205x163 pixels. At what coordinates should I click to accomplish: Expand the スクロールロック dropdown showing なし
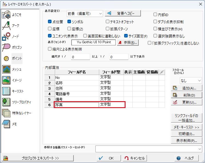click(191, 80)
